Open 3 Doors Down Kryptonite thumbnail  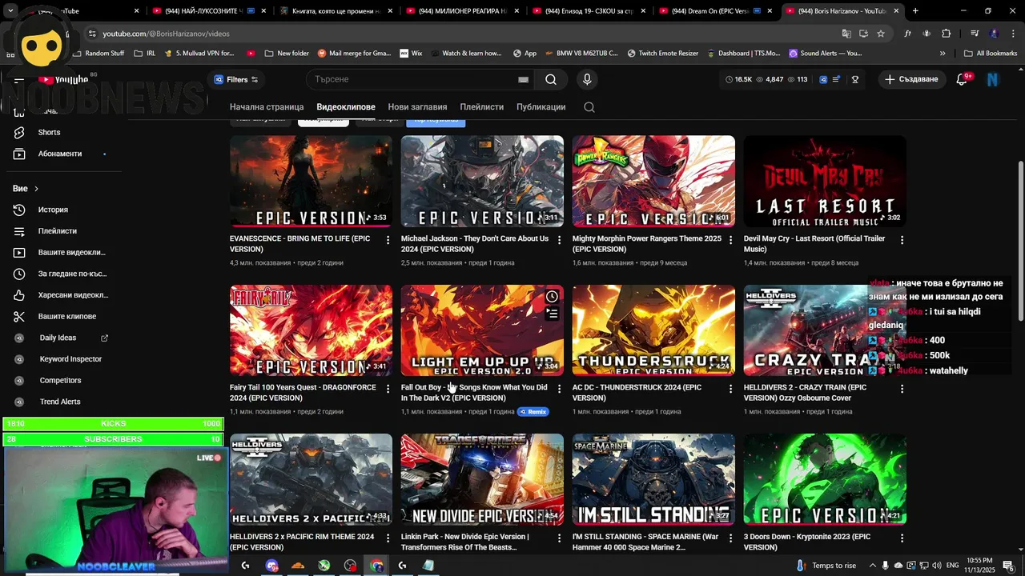click(825, 479)
